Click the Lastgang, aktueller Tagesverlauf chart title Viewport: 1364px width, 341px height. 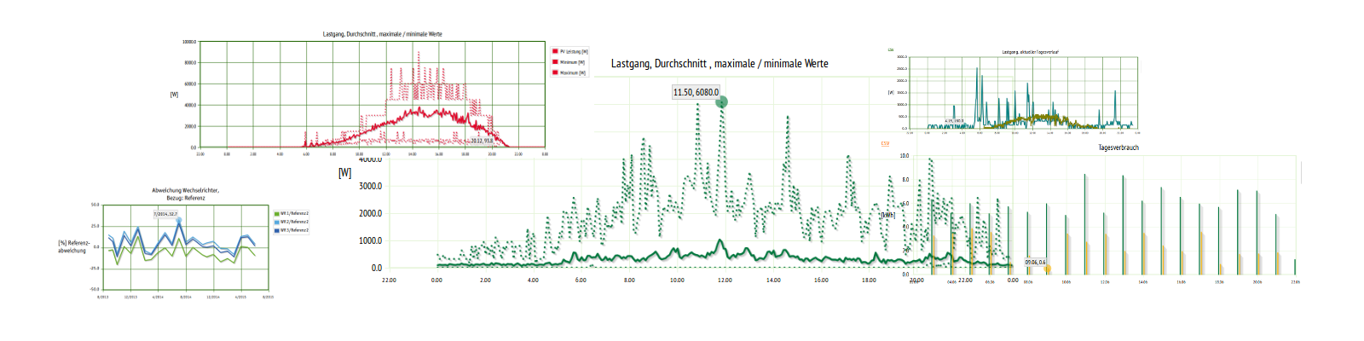pyautogui.click(x=1031, y=52)
